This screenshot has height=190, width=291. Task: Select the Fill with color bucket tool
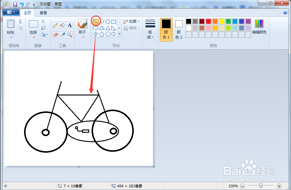click(62, 25)
